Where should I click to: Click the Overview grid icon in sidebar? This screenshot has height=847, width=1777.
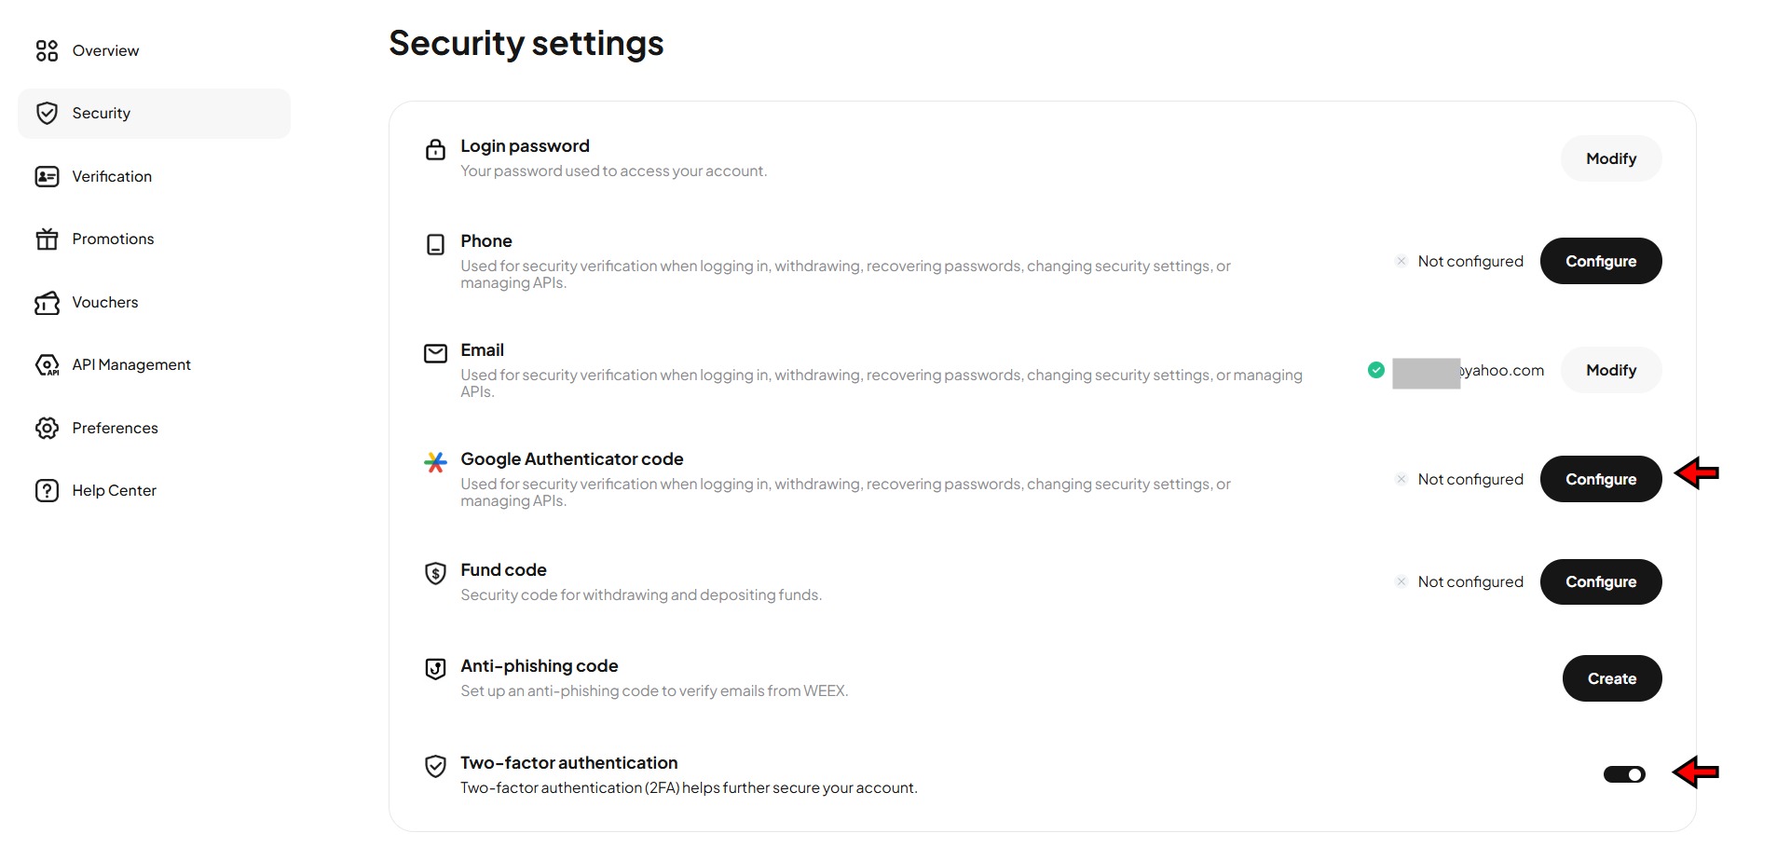point(47,50)
